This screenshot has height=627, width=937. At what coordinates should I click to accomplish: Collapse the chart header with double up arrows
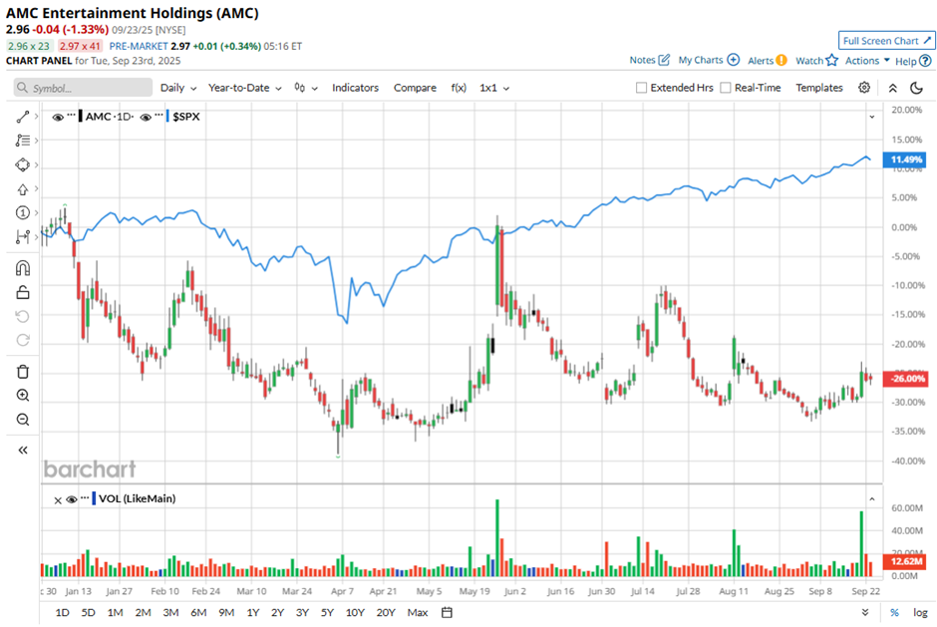pos(893,88)
